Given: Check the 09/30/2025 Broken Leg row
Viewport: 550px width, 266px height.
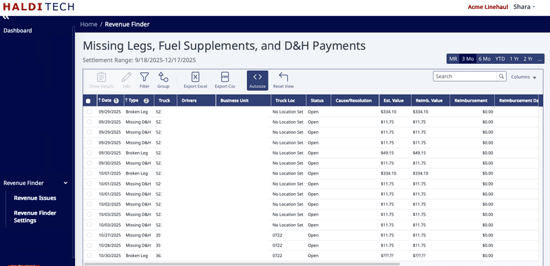Looking at the screenshot, I should click(89, 153).
